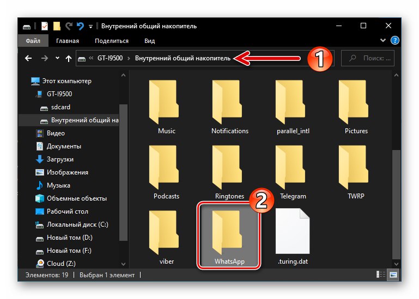Open the Вид ribbon tab
419x299 pixels.
(x=150, y=41)
